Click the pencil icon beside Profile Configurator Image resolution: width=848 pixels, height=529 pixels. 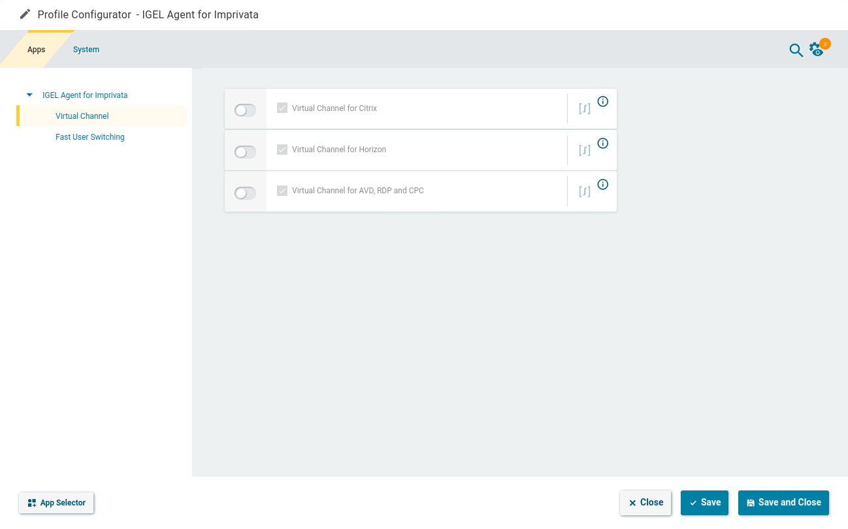click(25, 14)
